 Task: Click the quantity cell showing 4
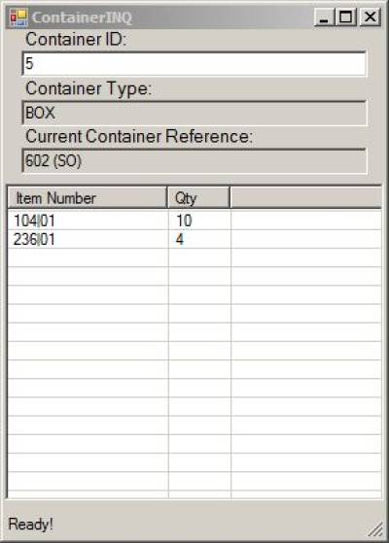[180, 239]
